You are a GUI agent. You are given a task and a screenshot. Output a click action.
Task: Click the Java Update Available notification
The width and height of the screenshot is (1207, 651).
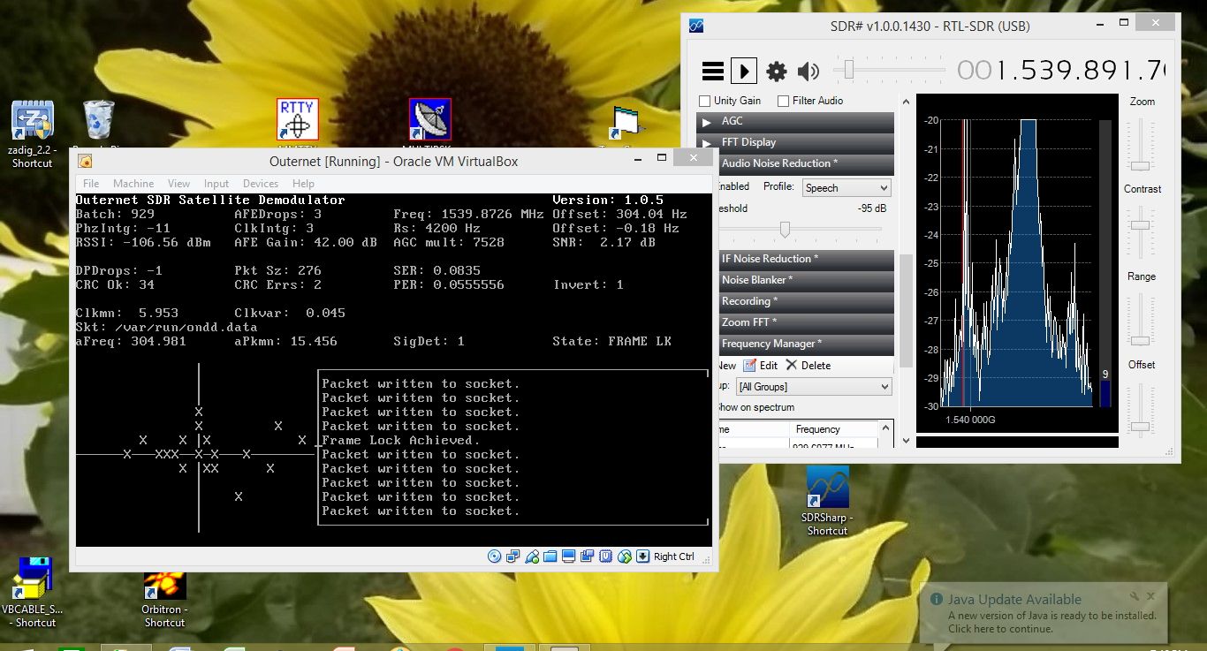(x=1043, y=613)
